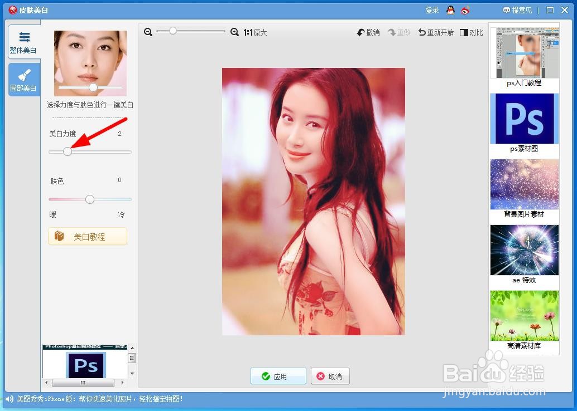The image size is (577, 411).
Task: Click the 登录 login link
Action: pos(432,10)
